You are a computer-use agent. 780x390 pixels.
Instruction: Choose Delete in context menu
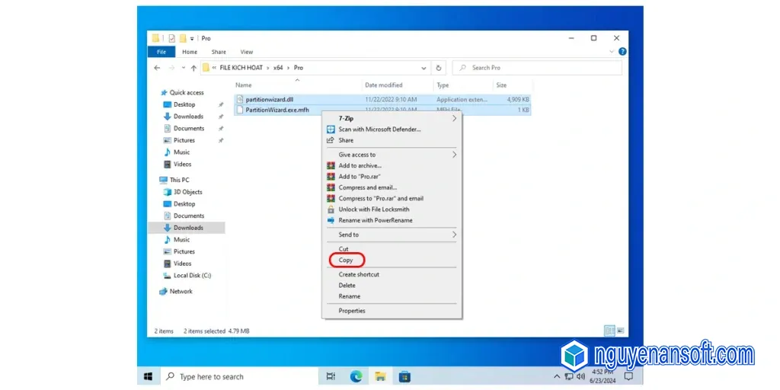click(x=392, y=286)
